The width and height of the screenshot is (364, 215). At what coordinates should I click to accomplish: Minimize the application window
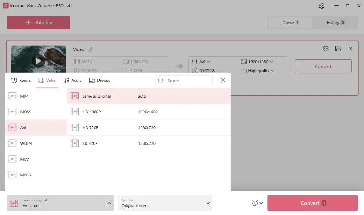(336, 5)
